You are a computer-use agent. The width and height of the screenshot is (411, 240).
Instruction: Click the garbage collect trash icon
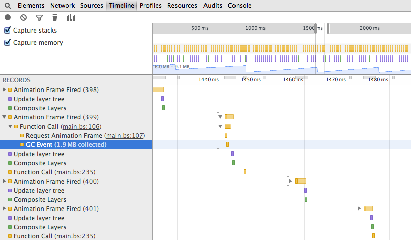tap(55, 17)
